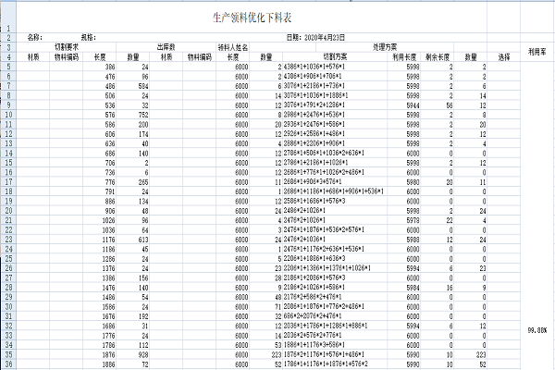
Task: Select cut length 1886 in row 36
Action: pos(108,364)
